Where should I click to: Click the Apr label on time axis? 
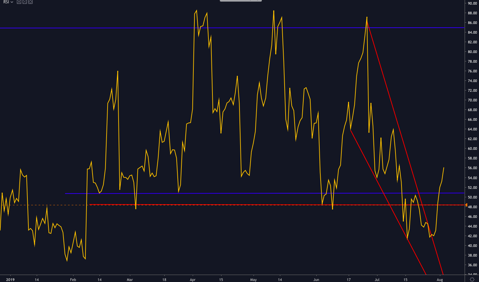point(192,280)
